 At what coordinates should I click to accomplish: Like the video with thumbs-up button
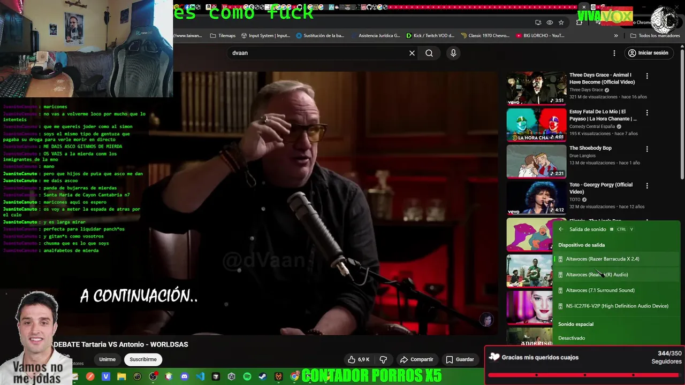(x=359, y=359)
